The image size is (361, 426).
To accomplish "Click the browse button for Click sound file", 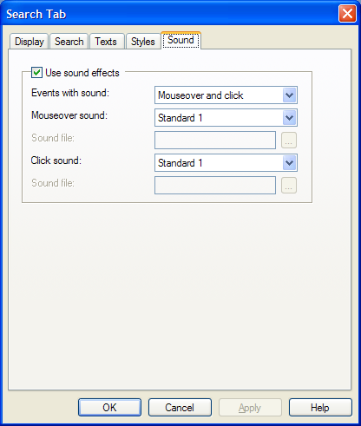I will click(x=289, y=186).
